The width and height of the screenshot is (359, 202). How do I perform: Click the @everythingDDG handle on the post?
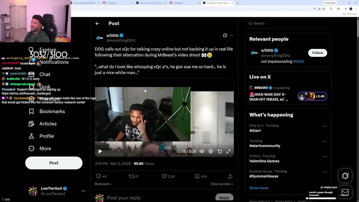(x=121, y=40)
